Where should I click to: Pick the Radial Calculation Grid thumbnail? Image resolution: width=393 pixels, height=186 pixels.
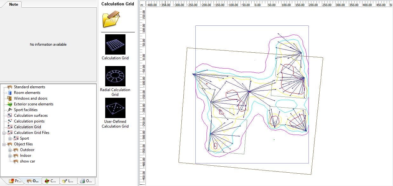click(x=115, y=76)
